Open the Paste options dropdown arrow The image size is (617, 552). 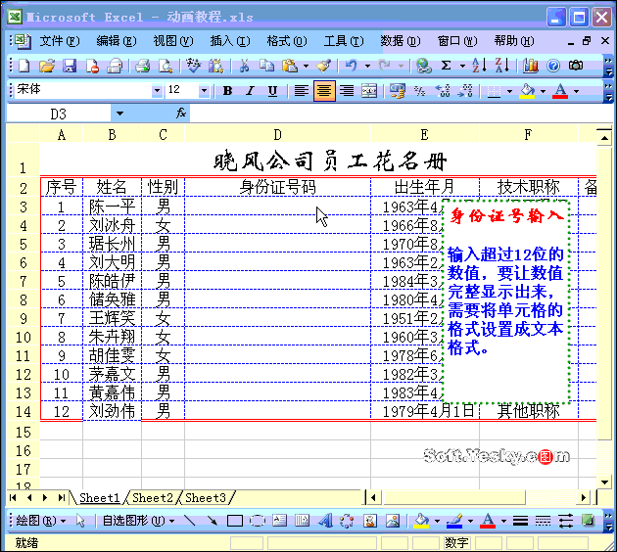(306, 66)
